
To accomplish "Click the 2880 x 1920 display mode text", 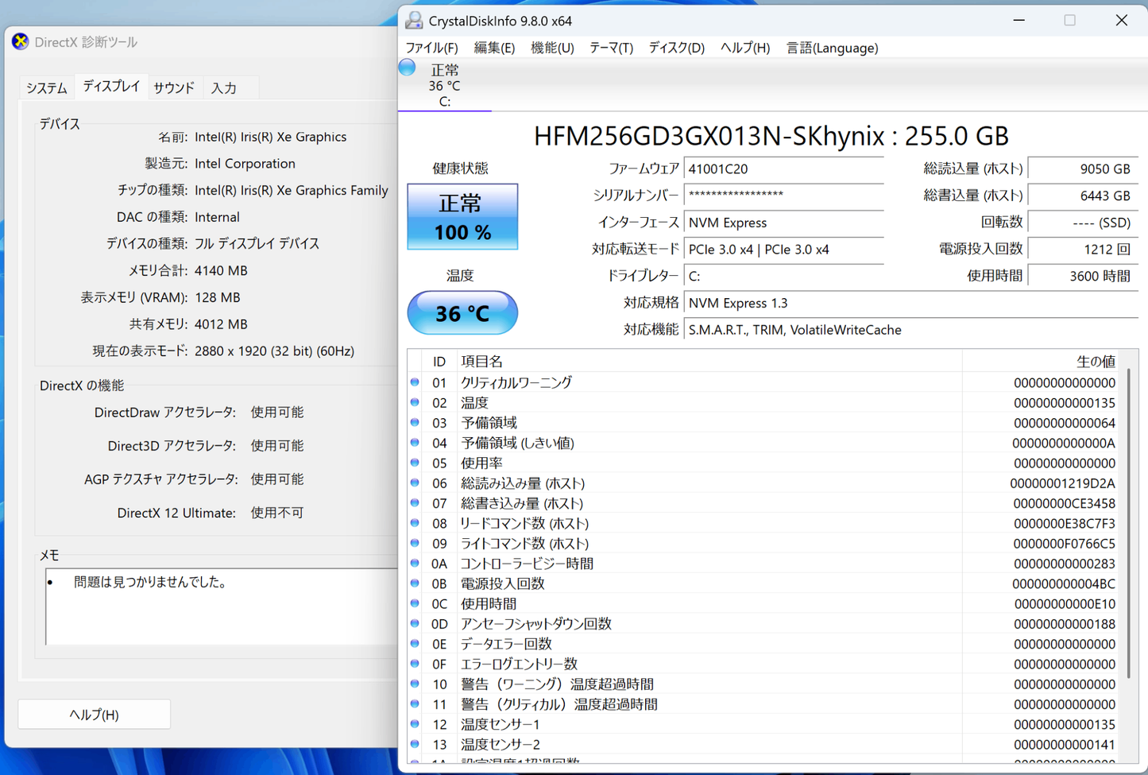I will 274,351.
